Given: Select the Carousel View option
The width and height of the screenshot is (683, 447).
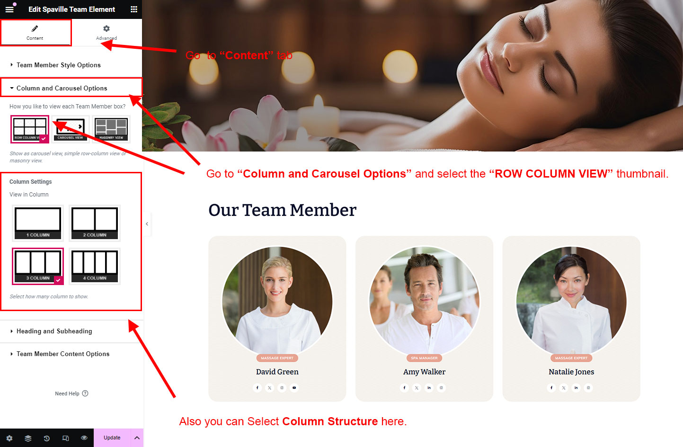Looking at the screenshot, I should tap(71, 129).
